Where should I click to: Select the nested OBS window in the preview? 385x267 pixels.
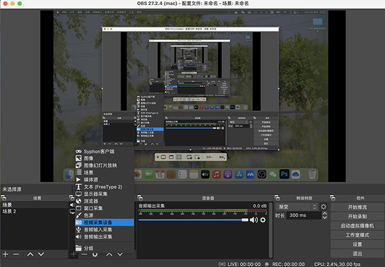pyautogui.click(x=191, y=89)
